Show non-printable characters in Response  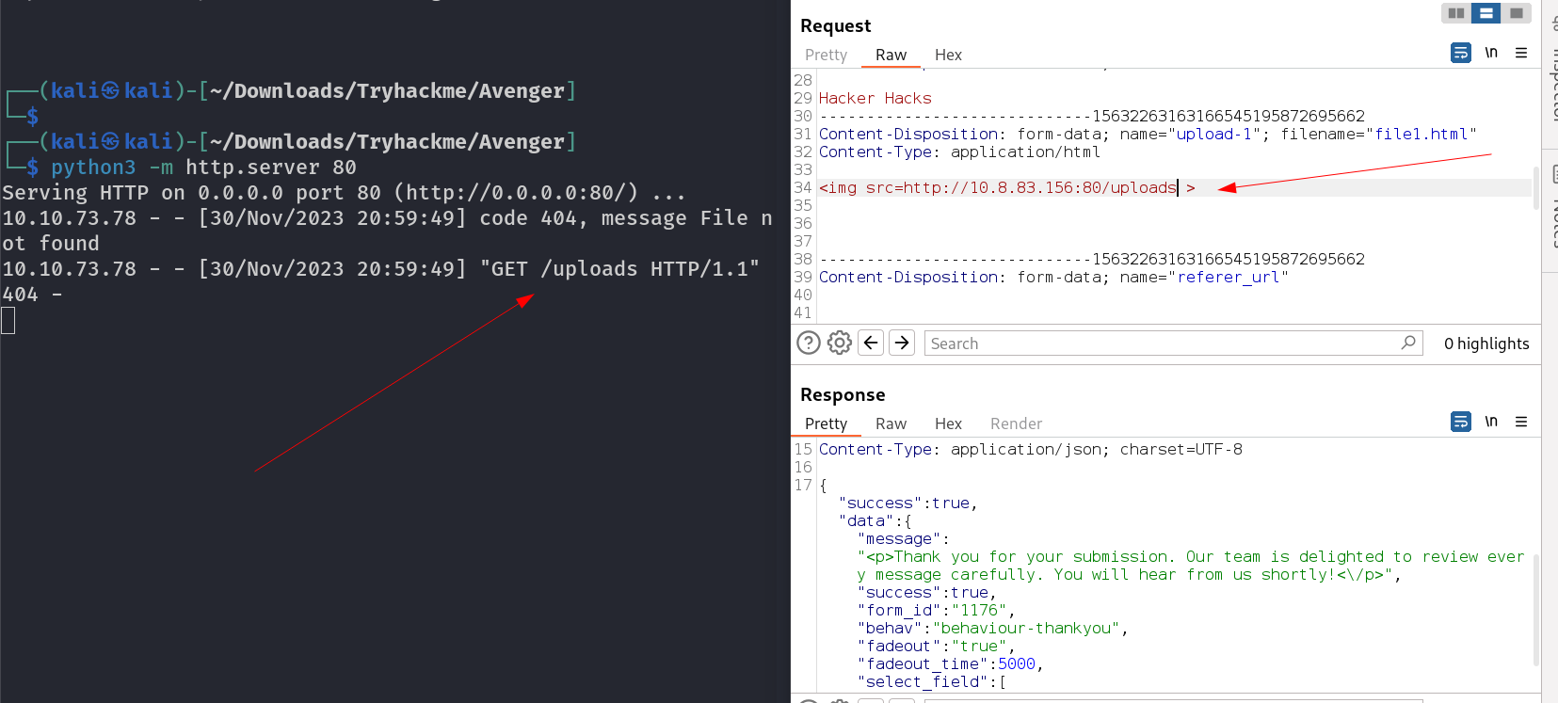[1491, 422]
